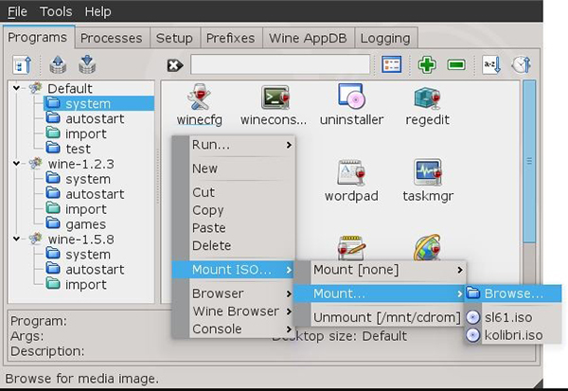Choose New from the context menu
568x391 pixels.
click(x=234, y=169)
